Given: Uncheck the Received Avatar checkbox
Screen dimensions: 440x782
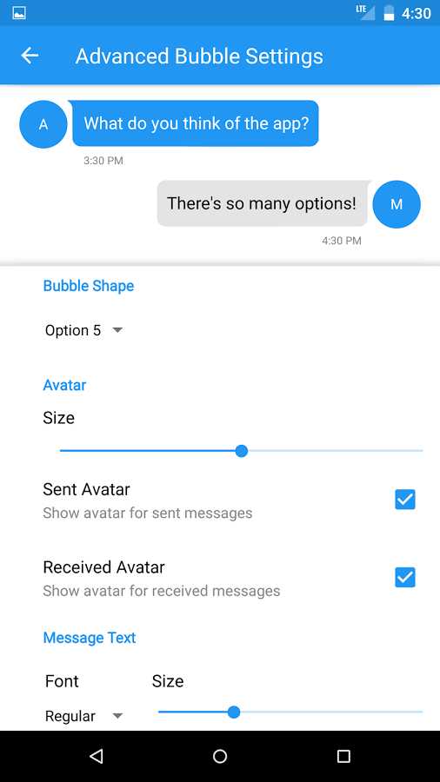Looking at the screenshot, I should pos(405,577).
